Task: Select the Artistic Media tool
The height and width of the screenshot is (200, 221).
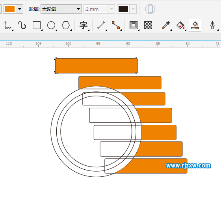Action: click(22, 25)
